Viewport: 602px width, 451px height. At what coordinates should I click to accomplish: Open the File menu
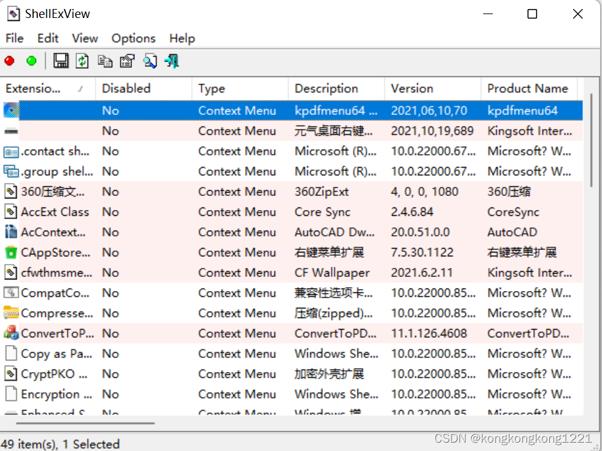click(15, 39)
